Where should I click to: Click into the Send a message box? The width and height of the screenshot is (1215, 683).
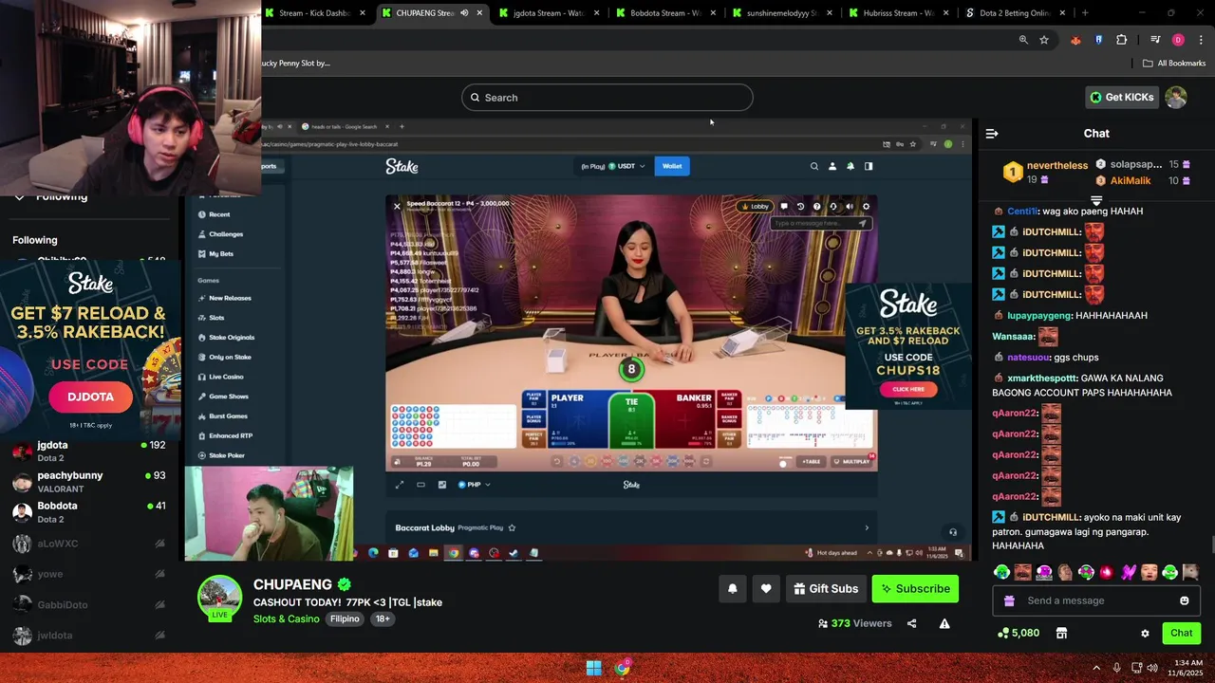(x=1095, y=600)
